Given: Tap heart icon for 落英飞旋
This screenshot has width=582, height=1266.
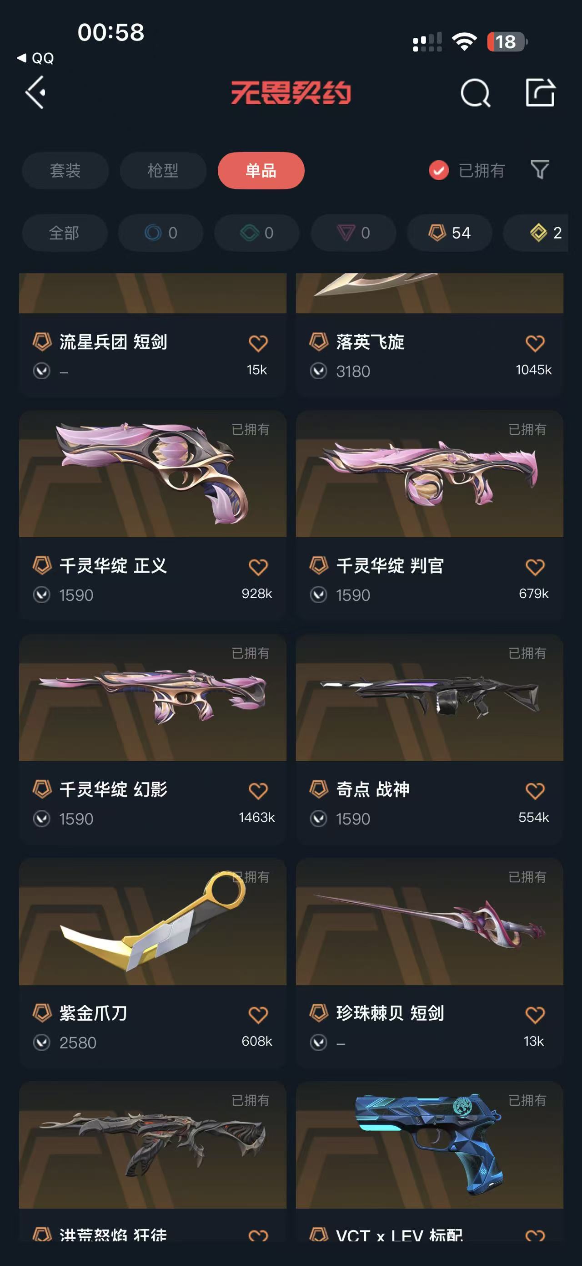Looking at the screenshot, I should [535, 342].
